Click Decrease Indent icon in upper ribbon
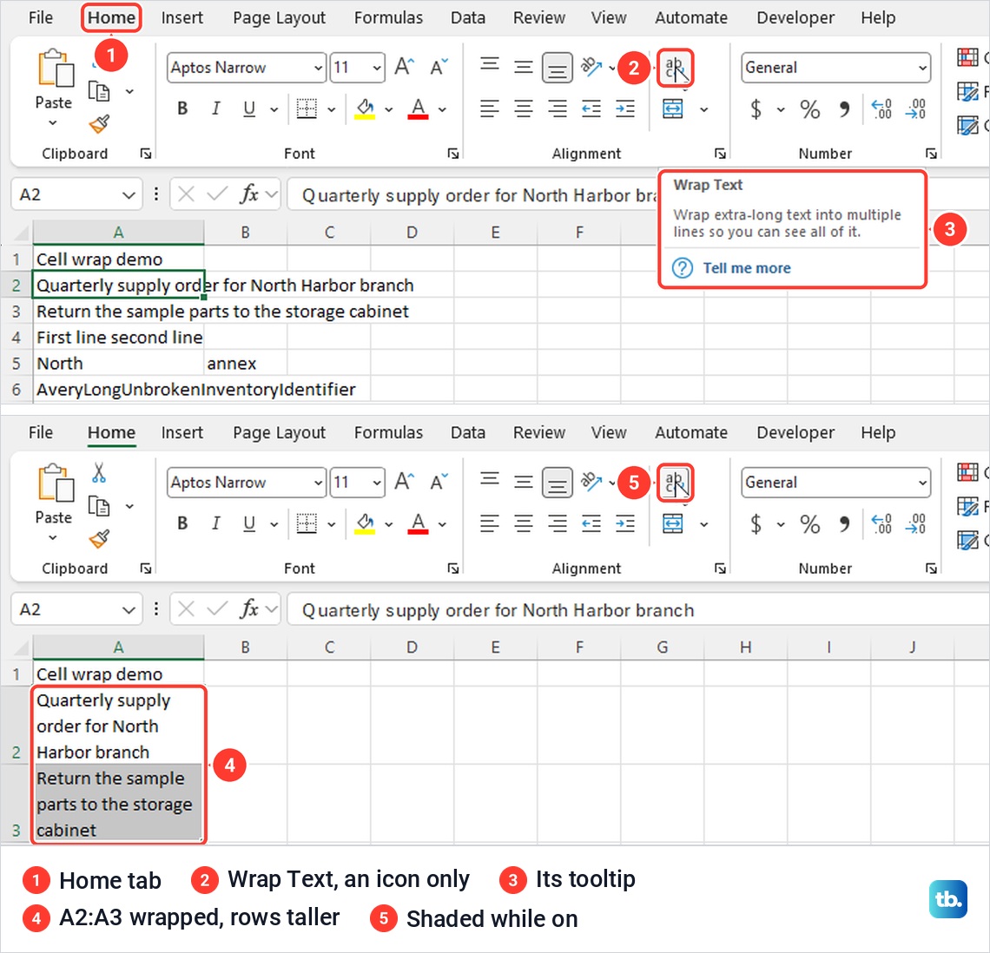990x953 pixels. pyautogui.click(x=591, y=108)
